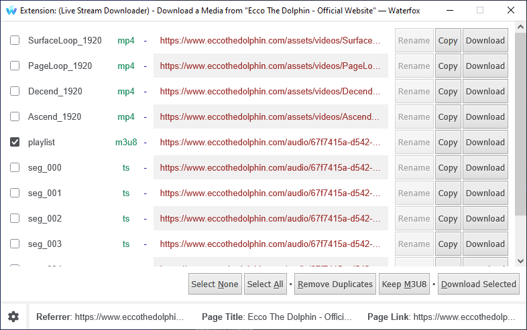Click the SurfaceLoop_1920 file name
Screen dimensions: 527x330
point(65,40)
